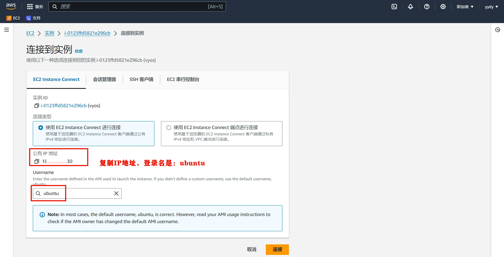Click the info icon in Note box
This screenshot has width=504, height=257.
(42, 215)
